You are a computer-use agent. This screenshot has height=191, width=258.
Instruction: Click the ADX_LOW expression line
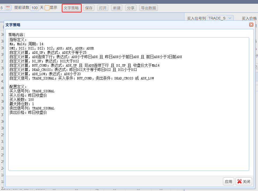tap(45, 74)
